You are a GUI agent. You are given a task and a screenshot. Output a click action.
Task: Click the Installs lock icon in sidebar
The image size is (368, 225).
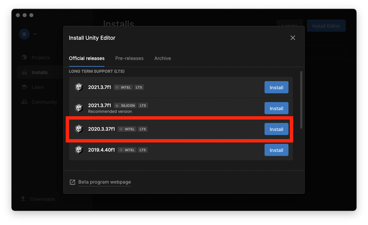(x=24, y=72)
